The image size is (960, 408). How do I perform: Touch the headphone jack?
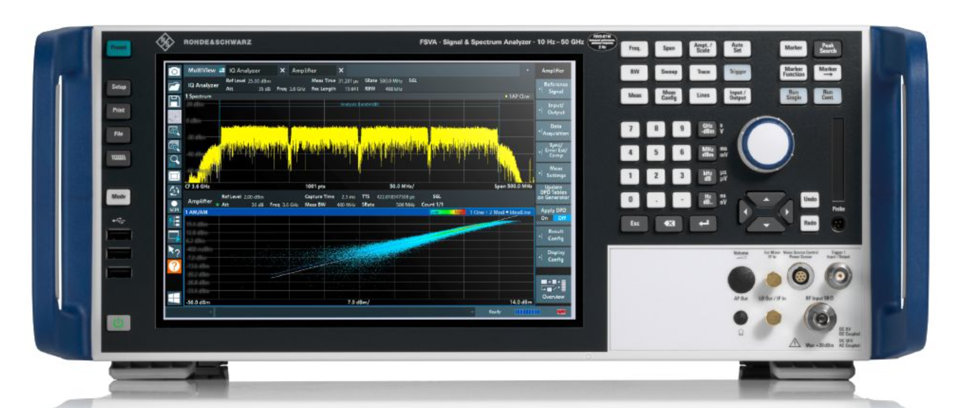pyautogui.click(x=740, y=318)
